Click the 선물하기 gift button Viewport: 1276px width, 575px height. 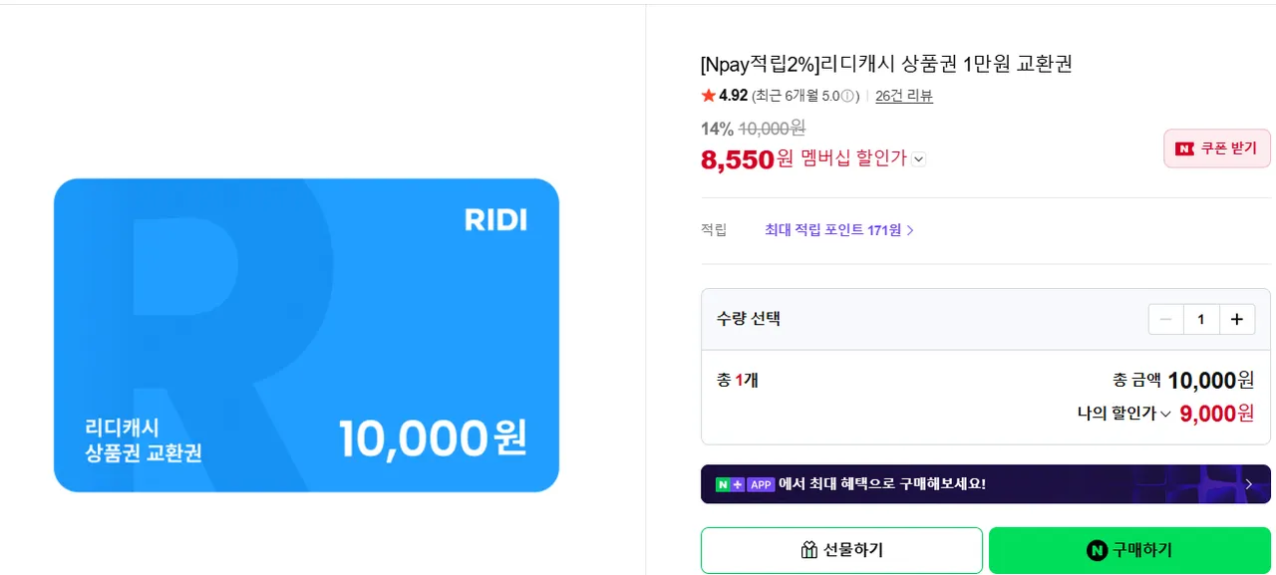pos(841,550)
